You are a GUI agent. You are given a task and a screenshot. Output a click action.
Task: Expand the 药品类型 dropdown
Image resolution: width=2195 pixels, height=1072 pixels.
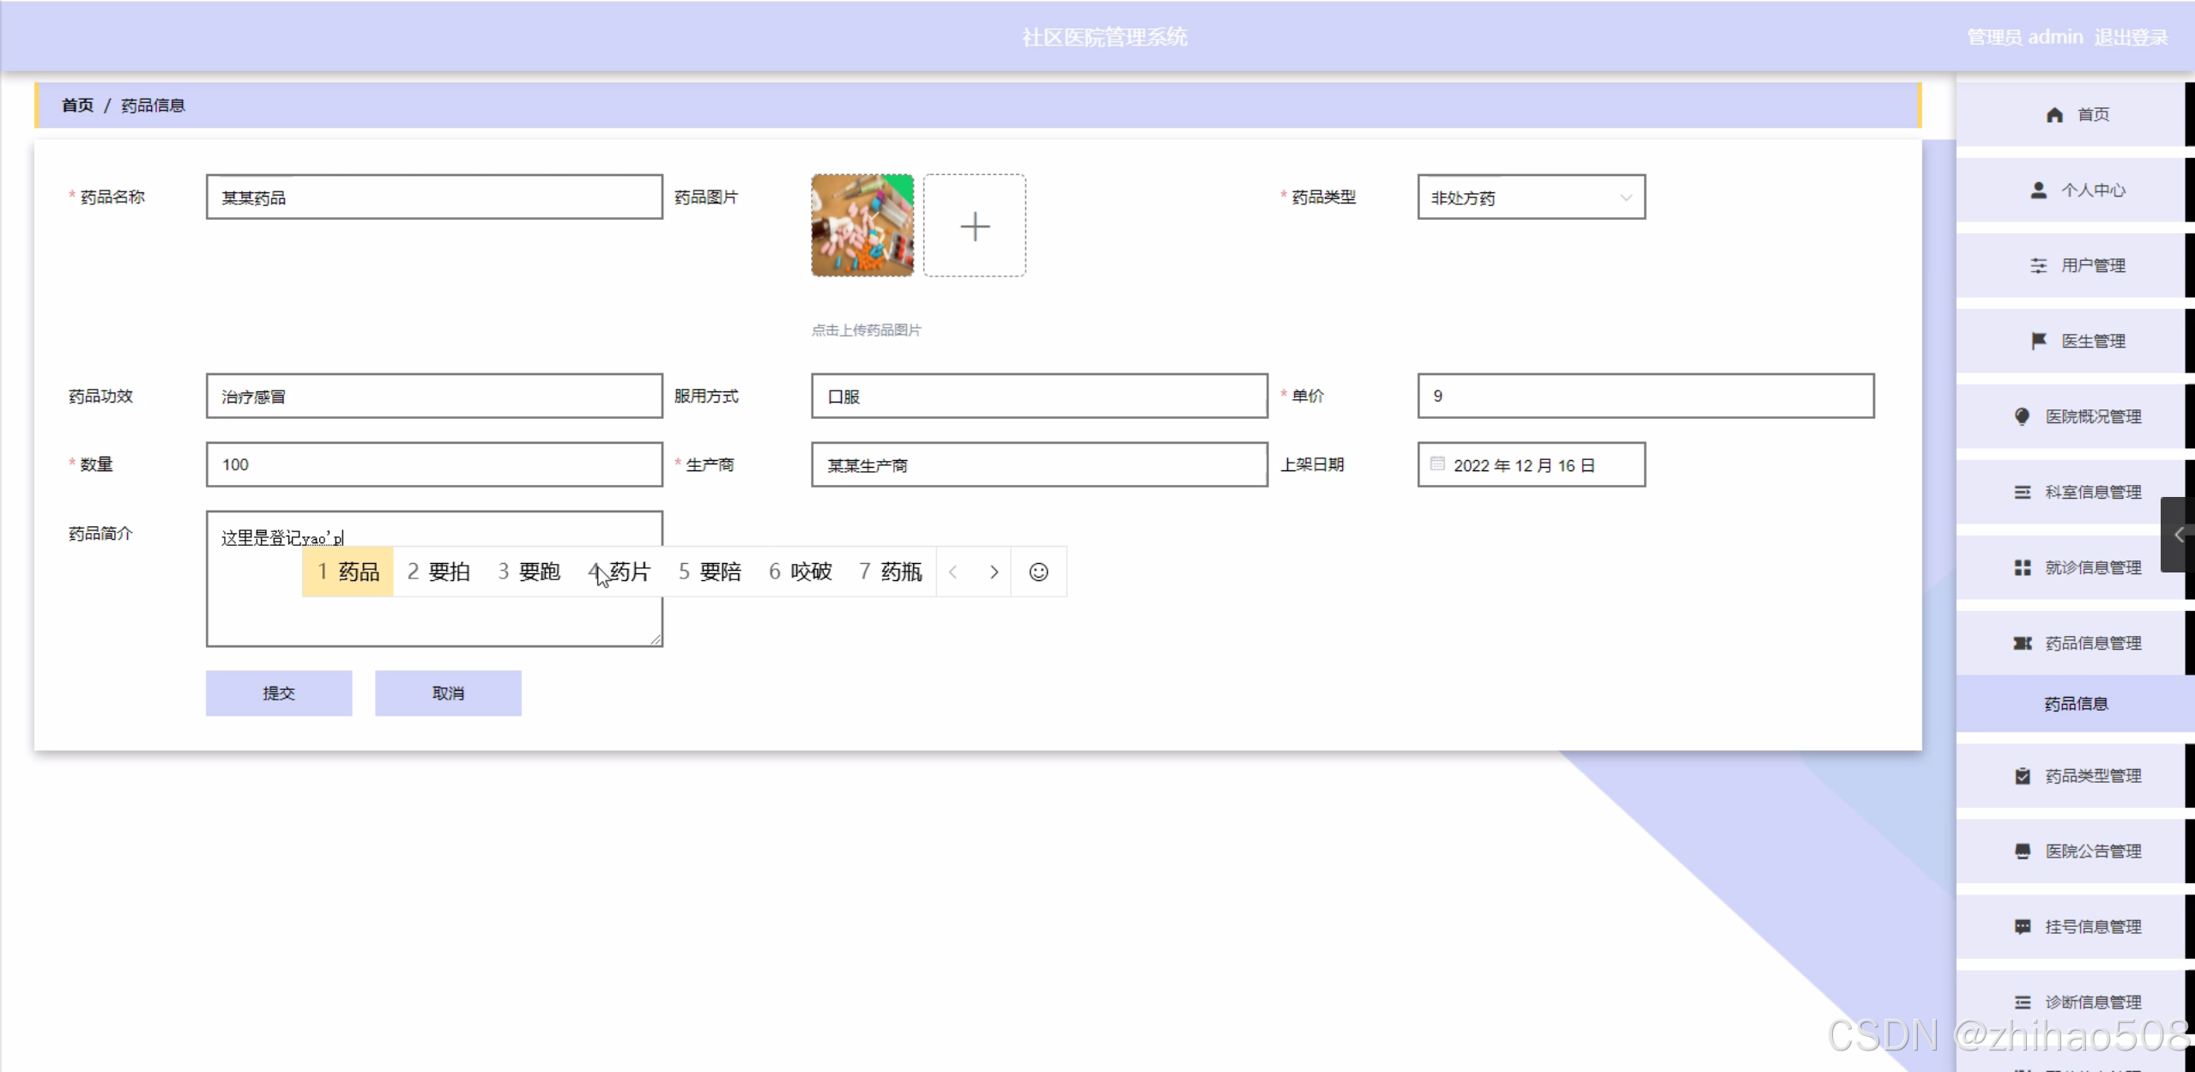(1625, 197)
